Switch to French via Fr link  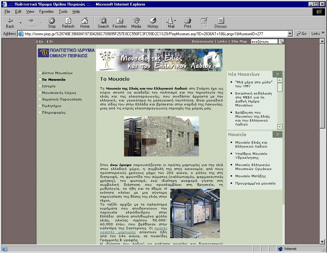click(51, 42)
